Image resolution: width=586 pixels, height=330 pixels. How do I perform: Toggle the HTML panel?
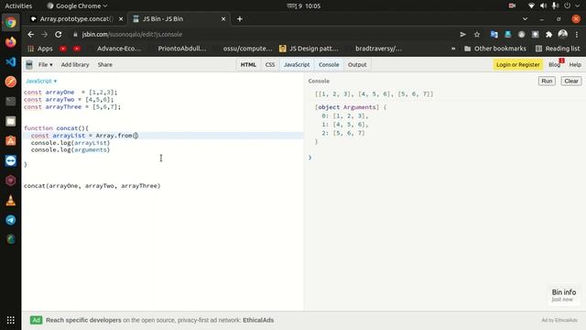pyautogui.click(x=248, y=65)
